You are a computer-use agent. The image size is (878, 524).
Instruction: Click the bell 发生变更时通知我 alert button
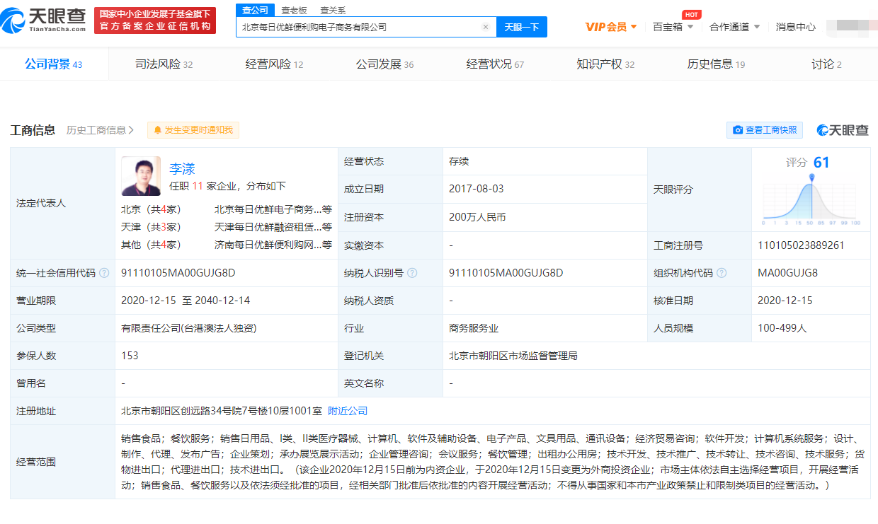(x=193, y=130)
